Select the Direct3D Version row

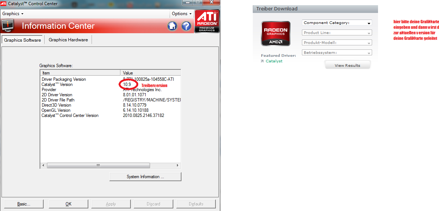[110, 105]
